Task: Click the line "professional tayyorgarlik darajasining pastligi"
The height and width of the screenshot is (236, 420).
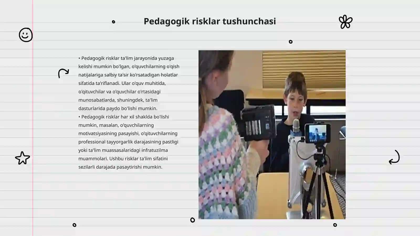Action: tap(128, 142)
